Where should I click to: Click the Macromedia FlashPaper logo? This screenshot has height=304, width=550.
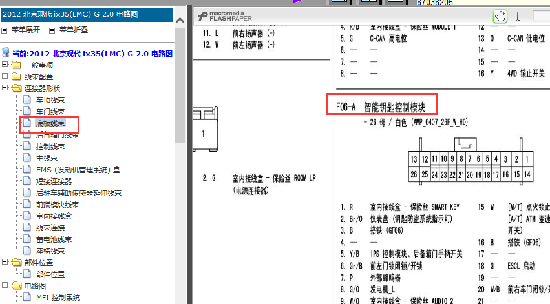tap(224, 16)
